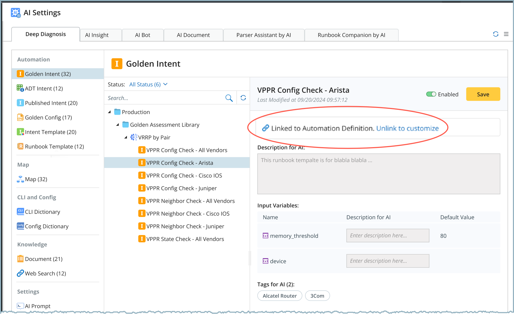
Task: Select the ADT Intent item
Action: tap(44, 88)
